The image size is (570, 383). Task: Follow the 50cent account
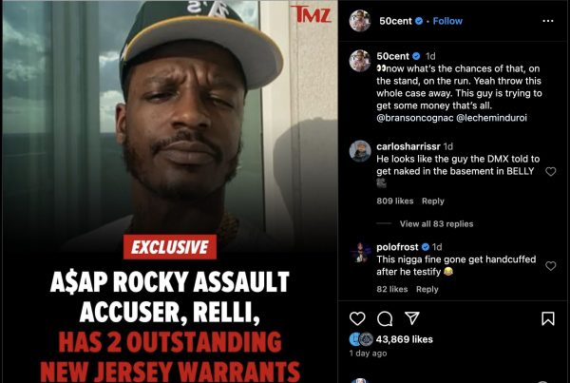tap(447, 21)
